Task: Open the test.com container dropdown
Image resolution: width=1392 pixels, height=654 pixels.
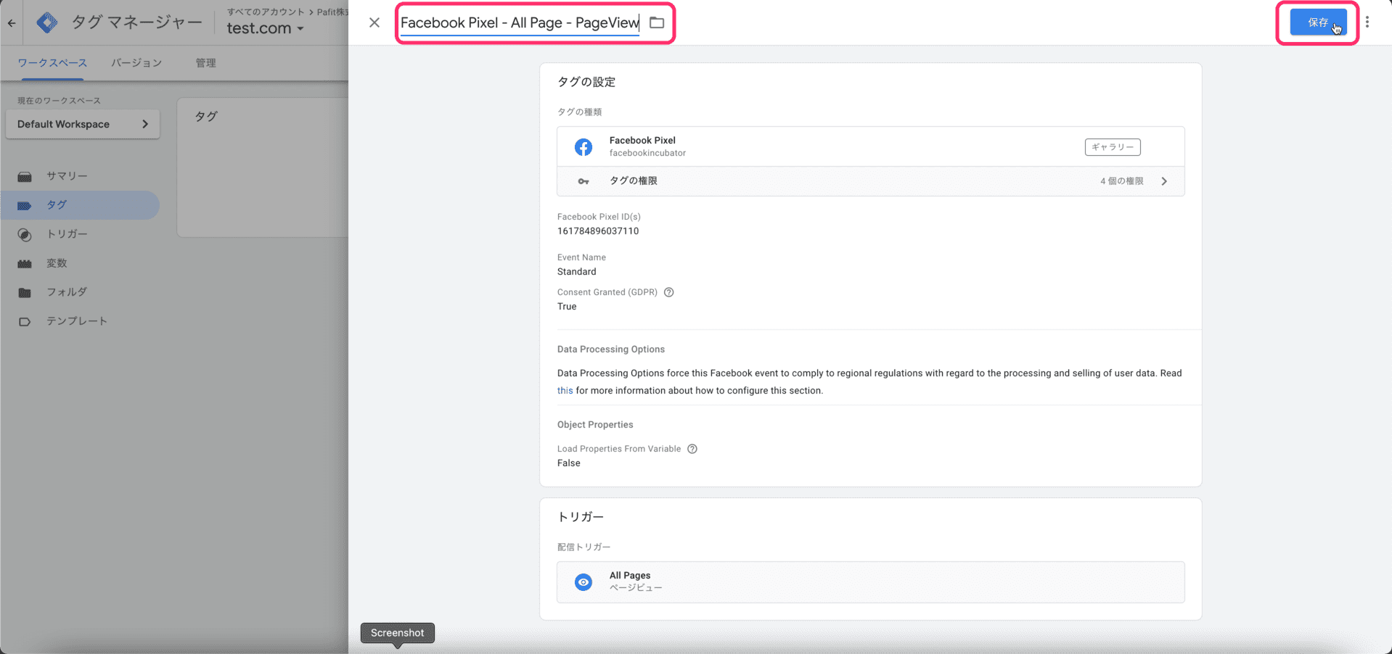Action: [265, 28]
